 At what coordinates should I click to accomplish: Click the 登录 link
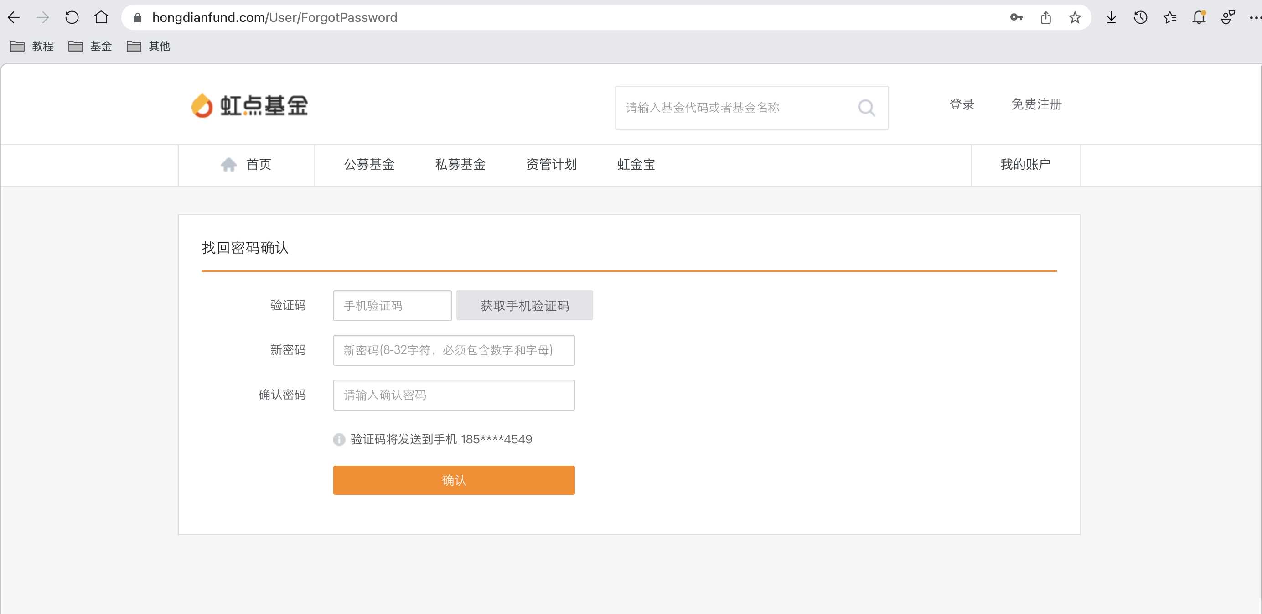962,104
